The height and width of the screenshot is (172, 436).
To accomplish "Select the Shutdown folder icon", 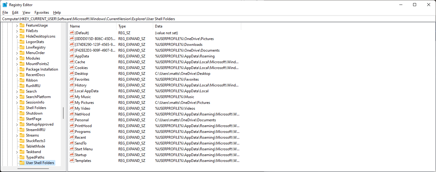I will 22,113.
